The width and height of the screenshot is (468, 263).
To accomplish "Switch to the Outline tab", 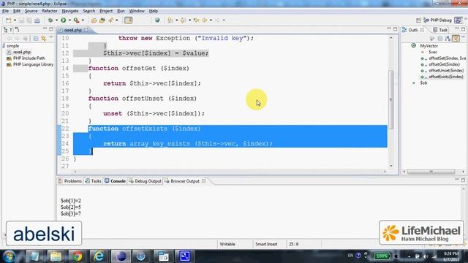I will click(x=412, y=30).
